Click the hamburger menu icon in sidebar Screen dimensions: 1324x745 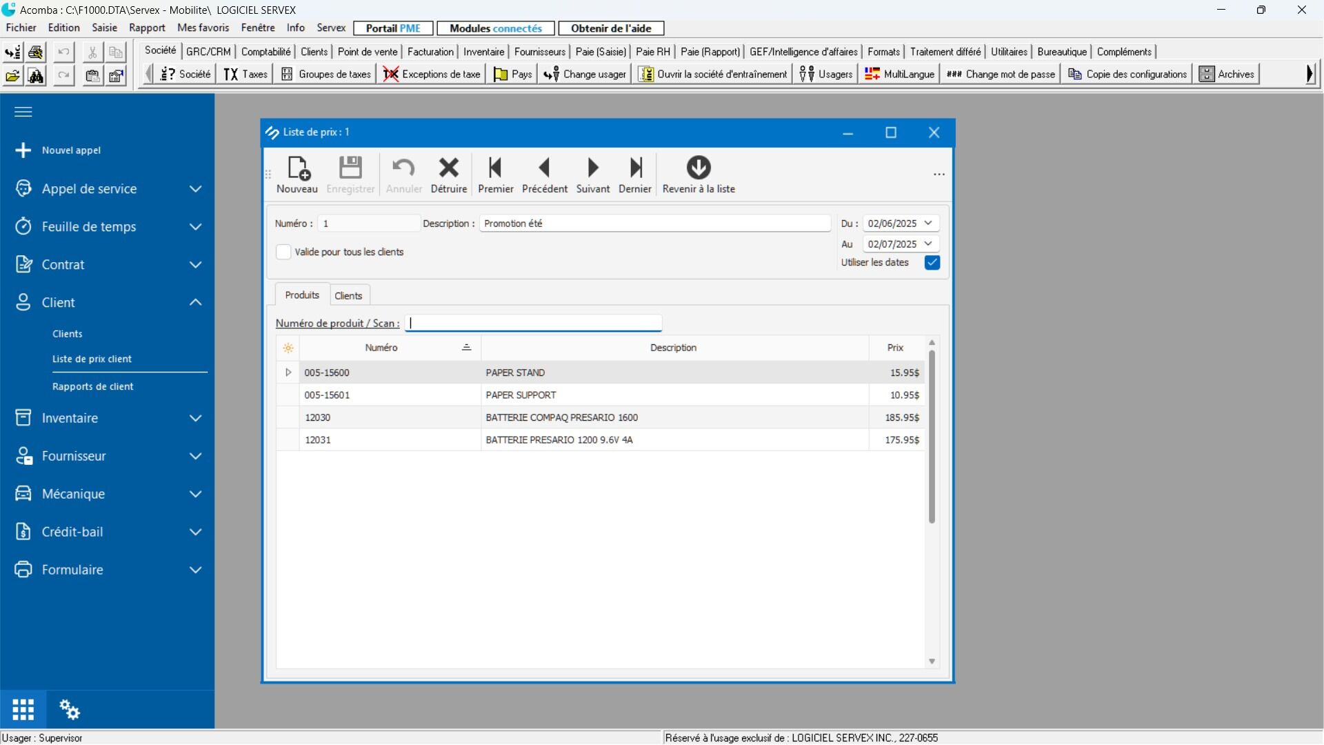23,112
